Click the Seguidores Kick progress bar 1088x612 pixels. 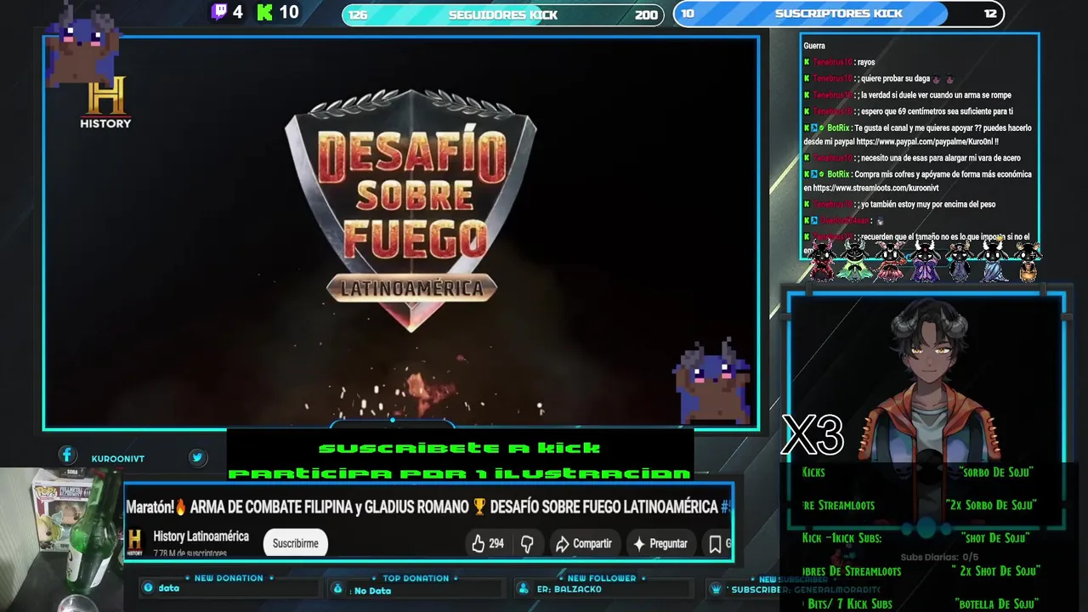(502, 14)
